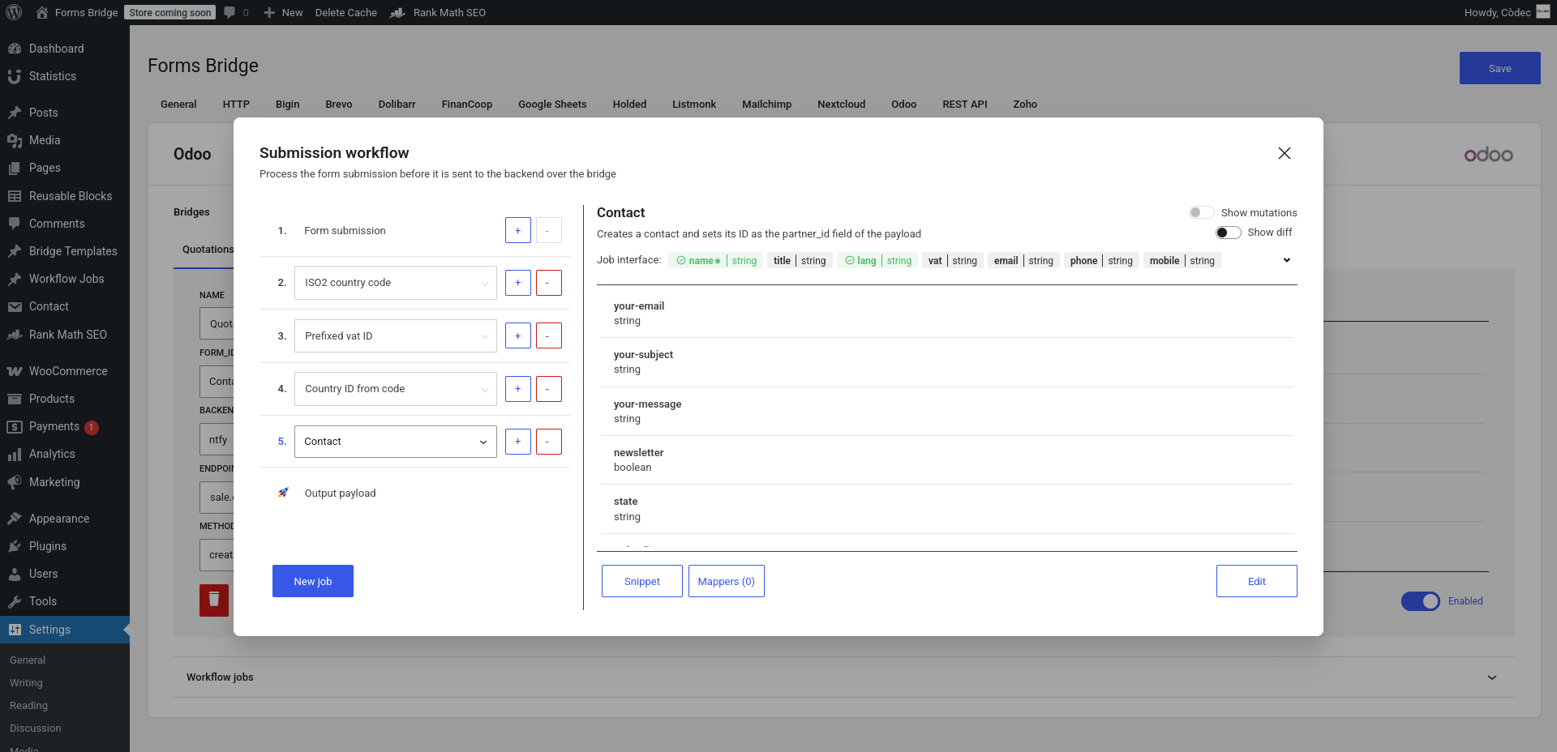
Task: Click the New job button
Action: pos(313,581)
